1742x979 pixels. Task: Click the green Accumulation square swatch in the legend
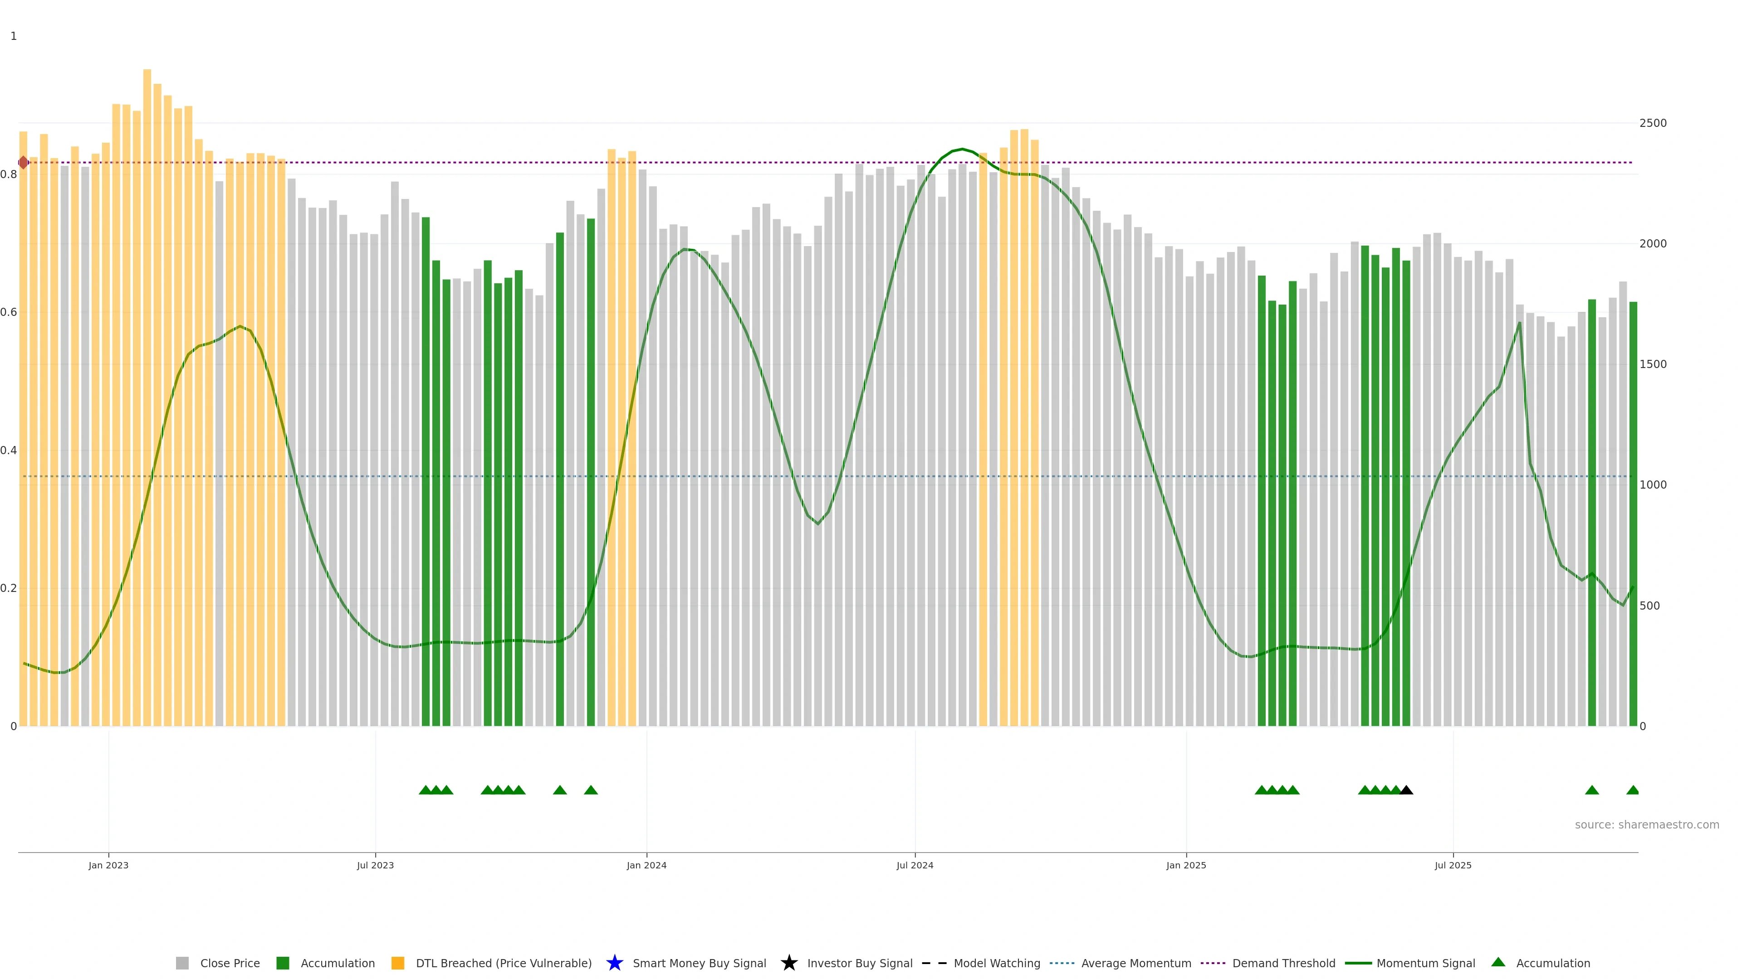pyautogui.click(x=283, y=963)
